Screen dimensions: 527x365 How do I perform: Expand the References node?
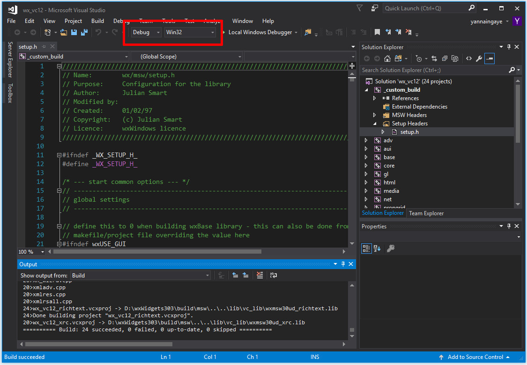[x=374, y=98]
